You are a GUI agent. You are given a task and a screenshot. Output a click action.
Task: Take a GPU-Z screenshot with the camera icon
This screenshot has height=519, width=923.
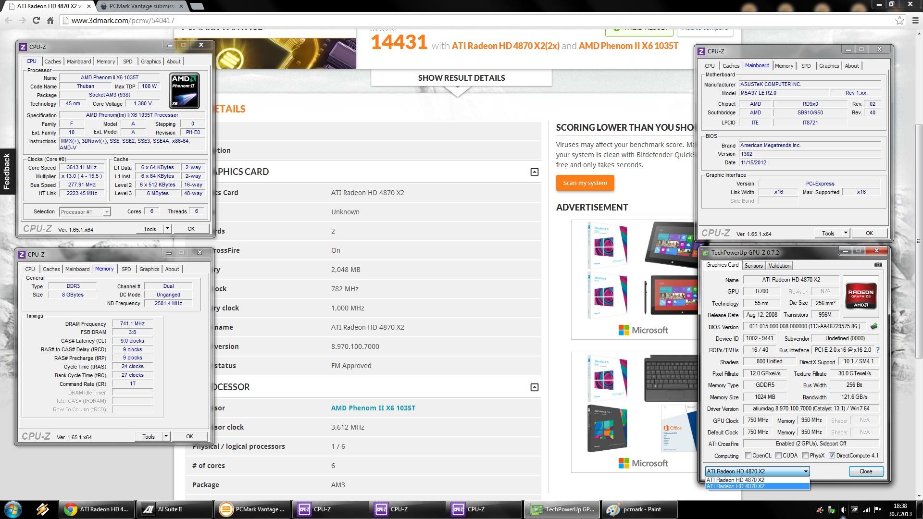(x=878, y=265)
